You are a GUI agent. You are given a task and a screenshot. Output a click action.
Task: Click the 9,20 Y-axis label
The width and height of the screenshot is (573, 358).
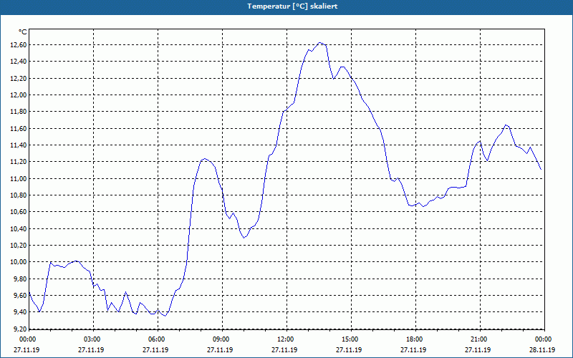(x=20, y=329)
